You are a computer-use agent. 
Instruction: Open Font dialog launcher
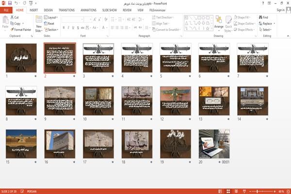tap(107, 36)
